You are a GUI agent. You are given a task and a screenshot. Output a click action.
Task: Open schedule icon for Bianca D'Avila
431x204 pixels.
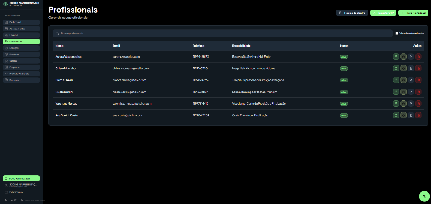click(x=396, y=80)
